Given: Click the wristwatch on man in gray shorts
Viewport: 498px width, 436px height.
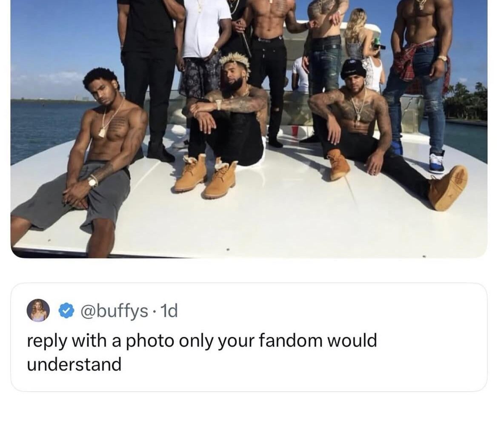Looking at the screenshot, I should [x=93, y=181].
